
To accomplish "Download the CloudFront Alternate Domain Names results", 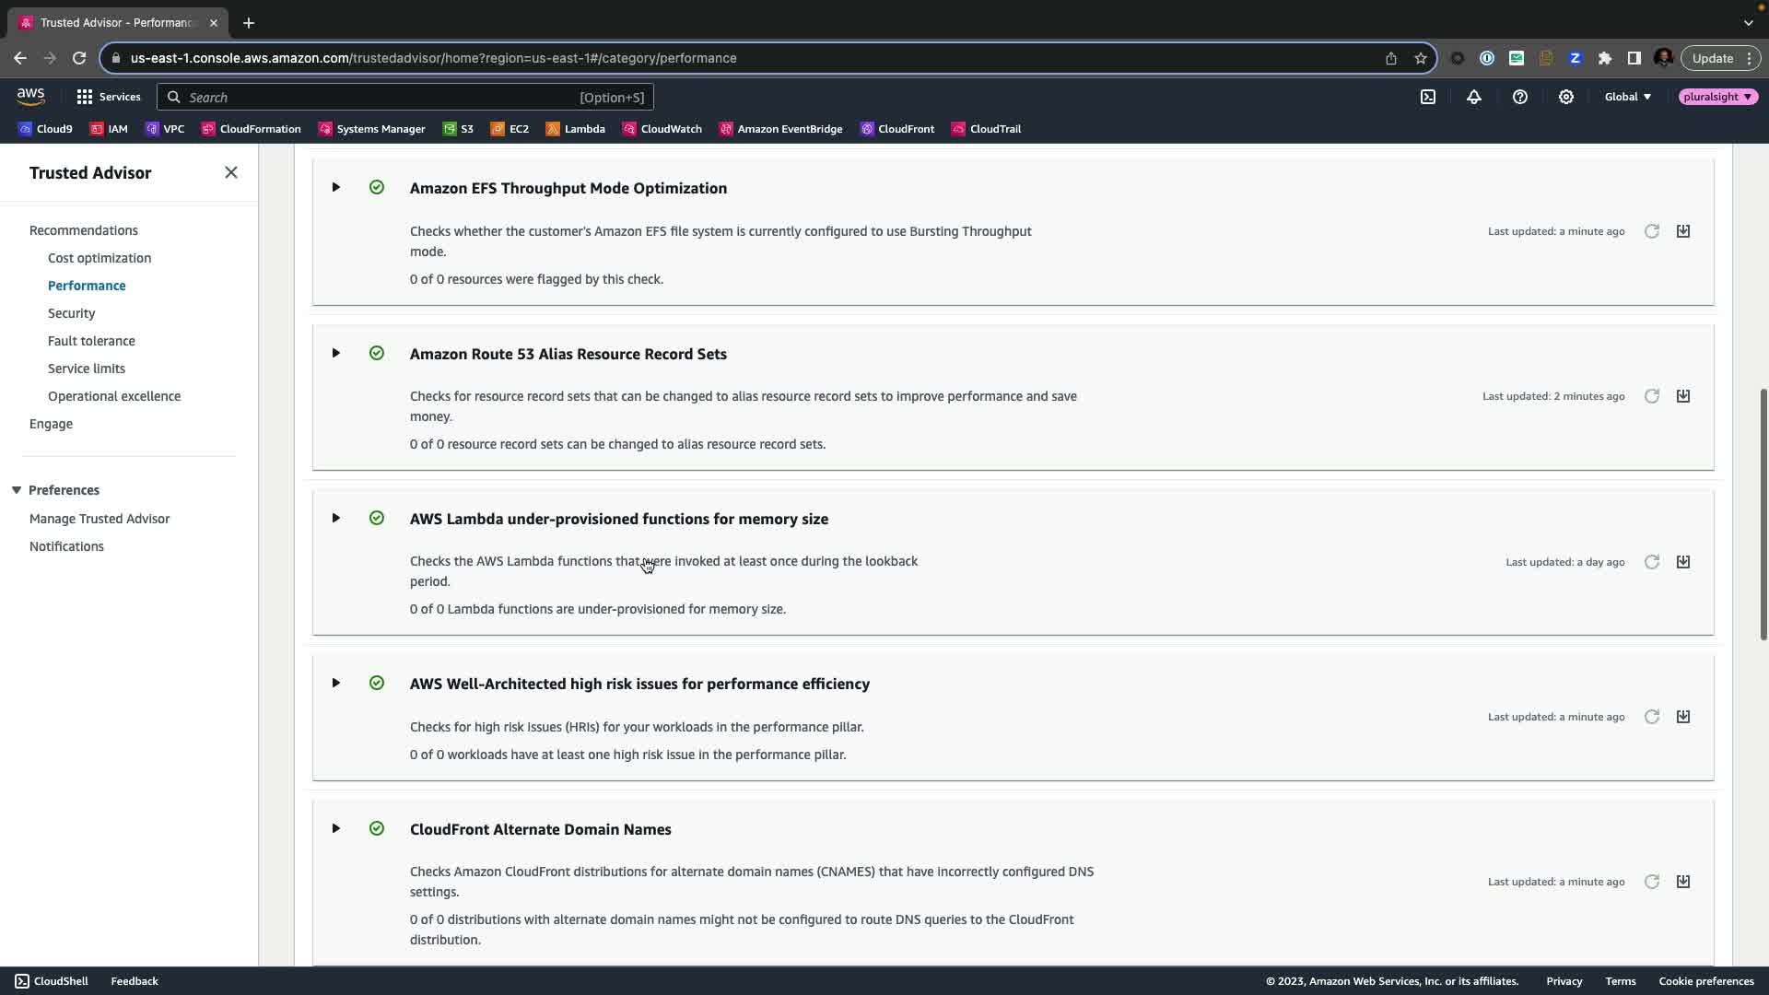I will (1682, 882).
